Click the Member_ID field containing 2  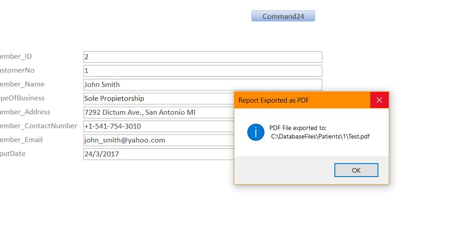tap(202, 57)
